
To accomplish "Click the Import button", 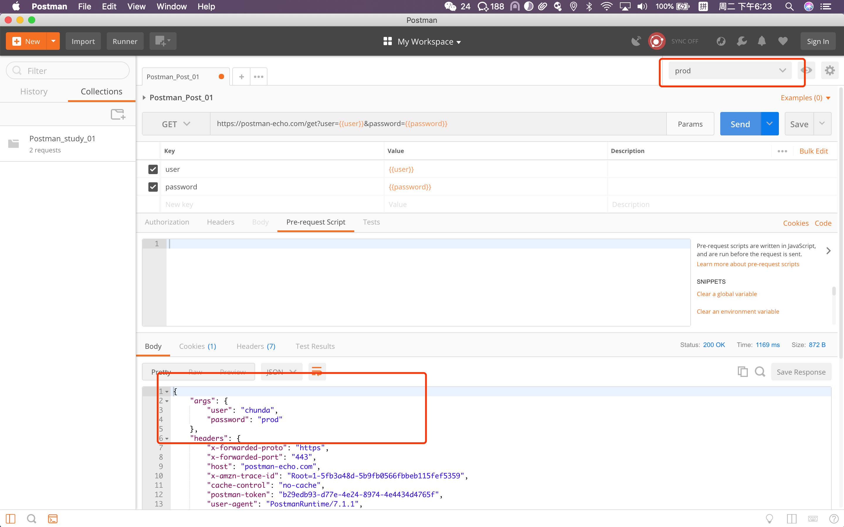I will point(83,41).
